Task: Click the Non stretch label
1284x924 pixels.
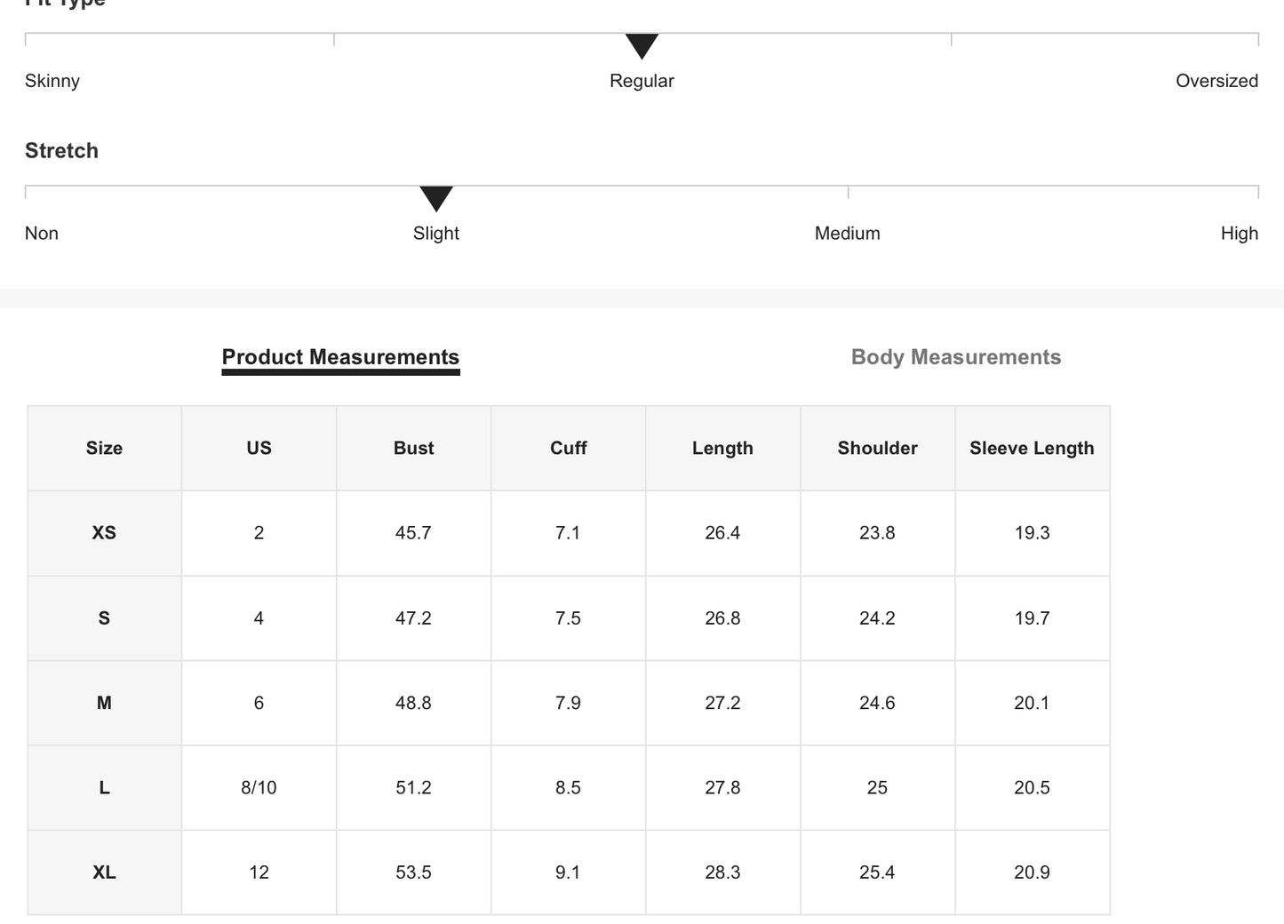Action: pos(42,234)
